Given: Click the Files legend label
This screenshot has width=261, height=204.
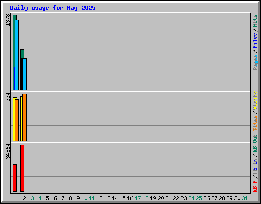Looking at the screenshot, I should point(255,41).
